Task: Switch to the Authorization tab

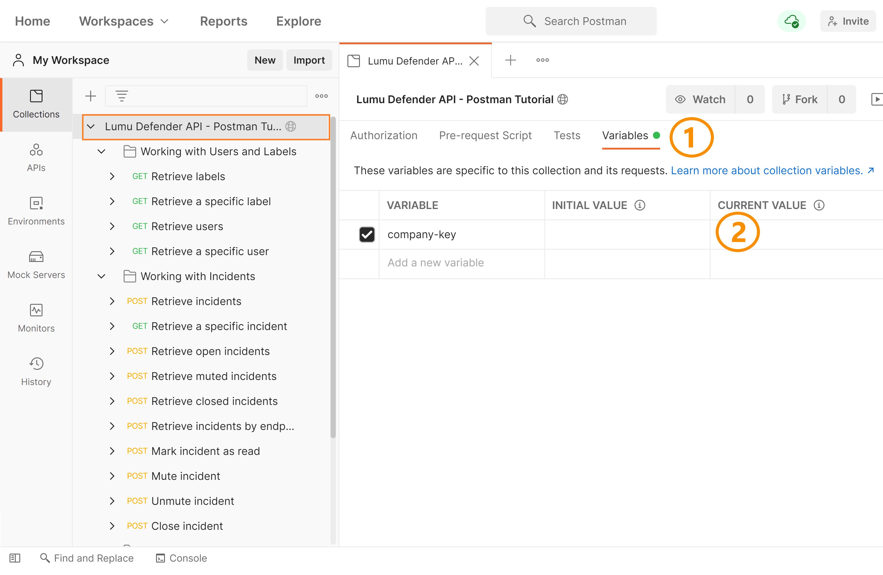Action: pyautogui.click(x=384, y=136)
